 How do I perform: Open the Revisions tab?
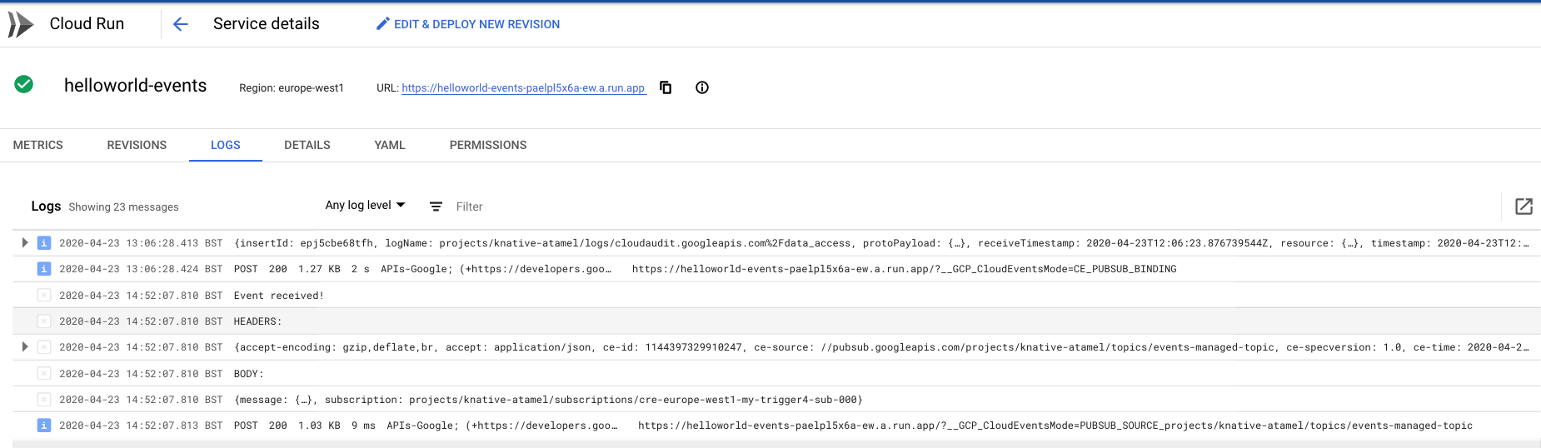(x=137, y=145)
